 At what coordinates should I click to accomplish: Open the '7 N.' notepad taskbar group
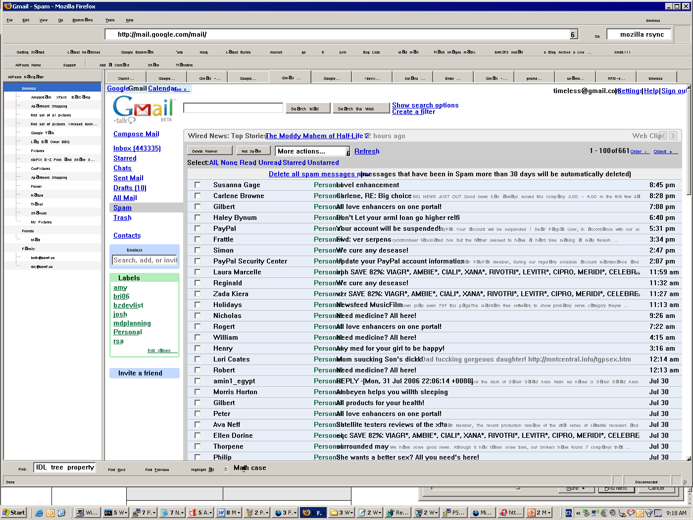(172, 513)
